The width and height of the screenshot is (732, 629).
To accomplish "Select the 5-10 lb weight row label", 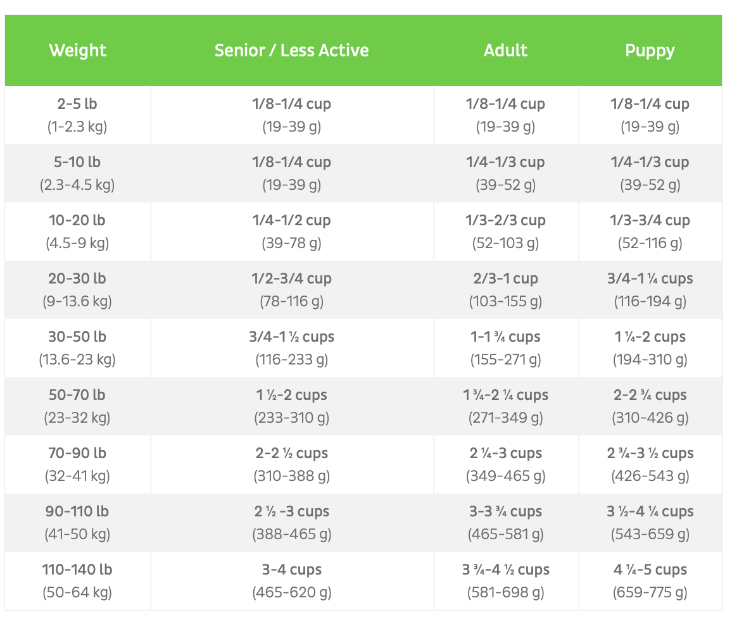I will [77, 173].
